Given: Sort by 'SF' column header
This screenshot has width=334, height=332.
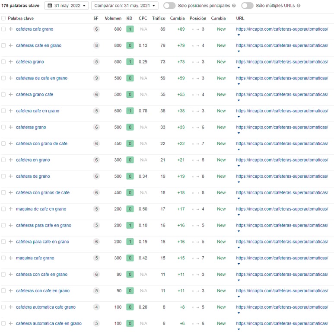Looking at the screenshot, I should point(96,18).
